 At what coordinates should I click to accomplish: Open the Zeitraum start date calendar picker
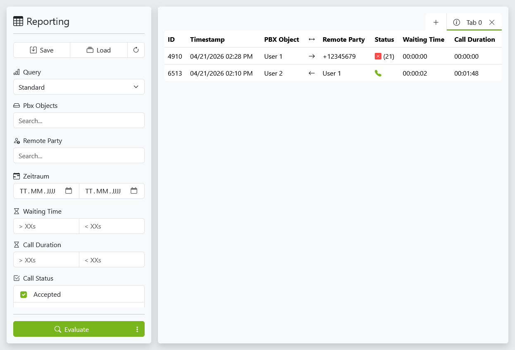click(69, 191)
